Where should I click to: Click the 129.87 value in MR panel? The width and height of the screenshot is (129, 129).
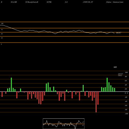point(120,74)
